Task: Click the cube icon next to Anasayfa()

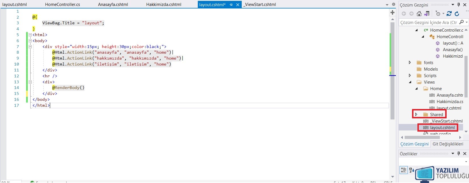Action: point(438,50)
